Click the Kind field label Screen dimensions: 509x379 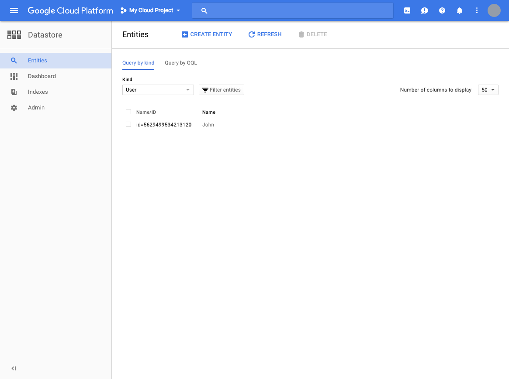127,79
